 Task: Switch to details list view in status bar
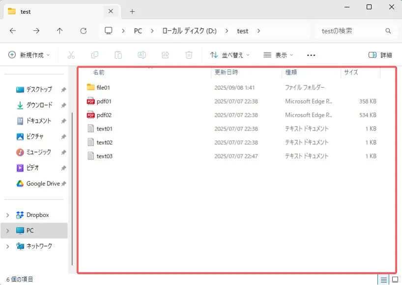click(x=383, y=279)
